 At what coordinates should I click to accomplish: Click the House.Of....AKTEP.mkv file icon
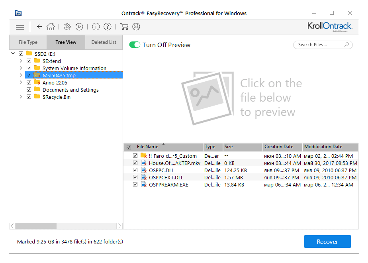click(x=144, y=163)
